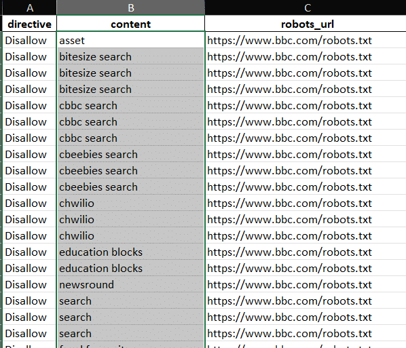Open the robots.txt URL in 'newsround' row
The height and width of the screenshot is (348, 406).
(289, 285)
